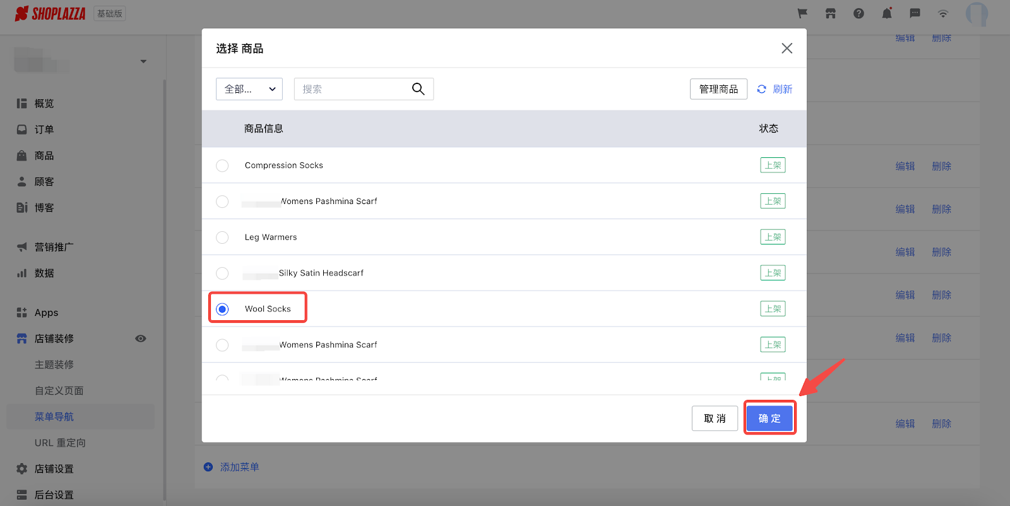Click the 订单 sidebar icon
Viewport: 1010px width, 506px height.
pos(22,130)
